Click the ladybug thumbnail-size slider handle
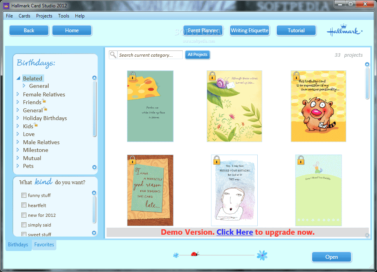377x272 pixels. coord(194,254)
